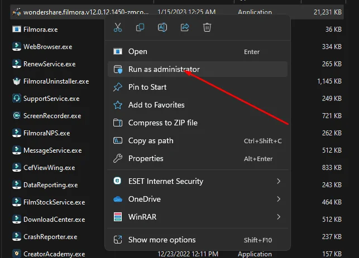This screenshot has width=359, height=258.
Task: Click the CrashReporter.exe file icon
Action: coord(17,237)
